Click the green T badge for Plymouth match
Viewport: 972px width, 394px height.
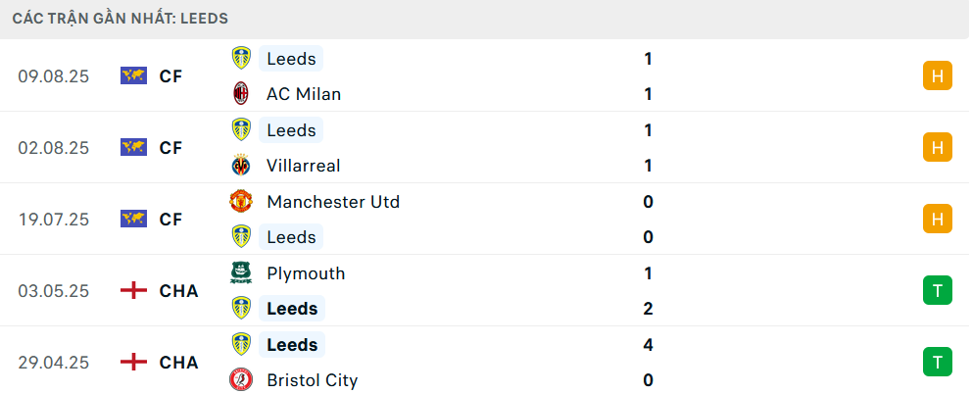(937, 291)
